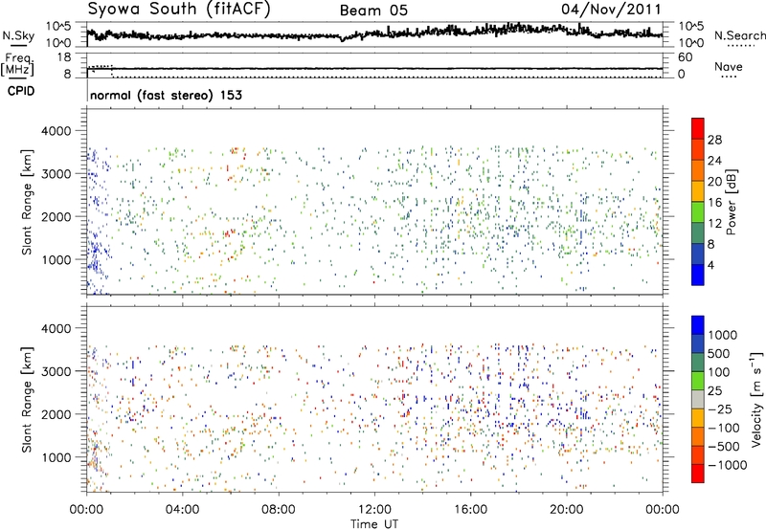Click the right '10^0' noise axis tick
This screenshot has height=530, width=766.
[691, 43]
